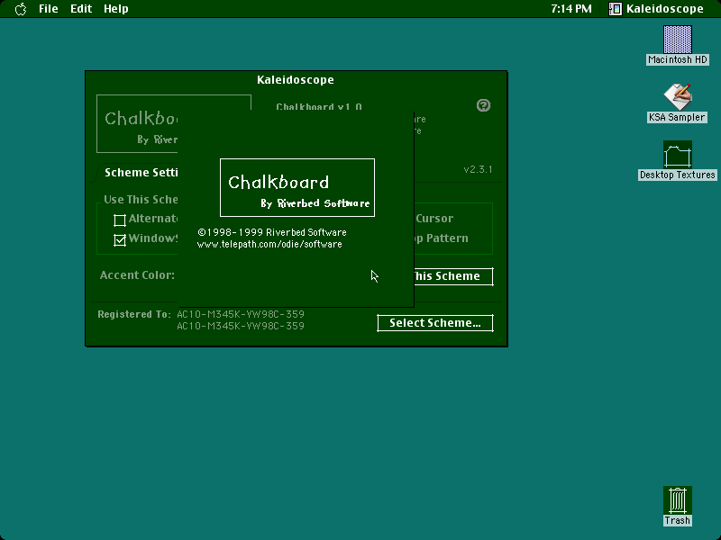
Task: Click the Chalkboard logo in the about box
Action: 297,187
